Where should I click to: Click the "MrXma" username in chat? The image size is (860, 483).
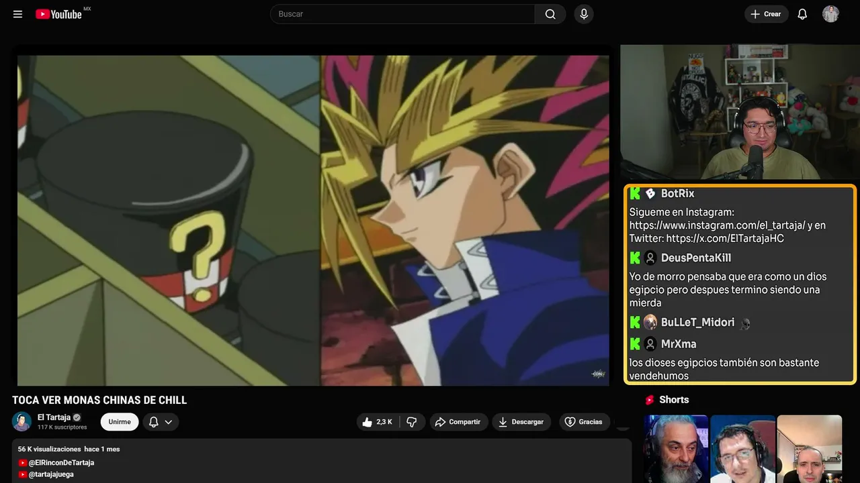tap(679, 344)
